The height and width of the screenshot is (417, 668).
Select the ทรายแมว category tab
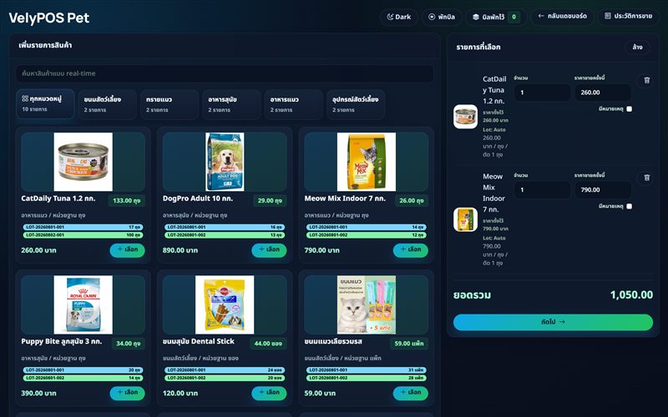point(170,104)
